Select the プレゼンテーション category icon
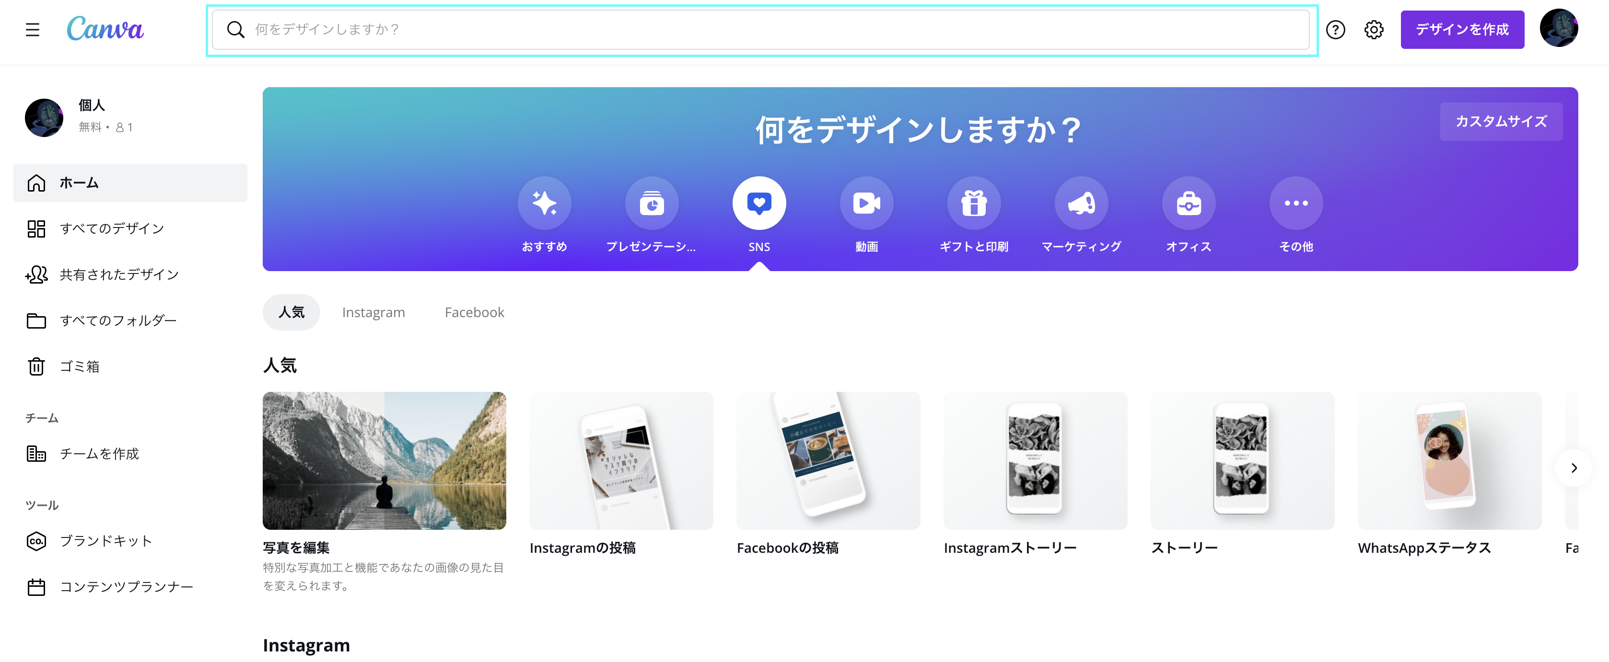 pos(652,204)
